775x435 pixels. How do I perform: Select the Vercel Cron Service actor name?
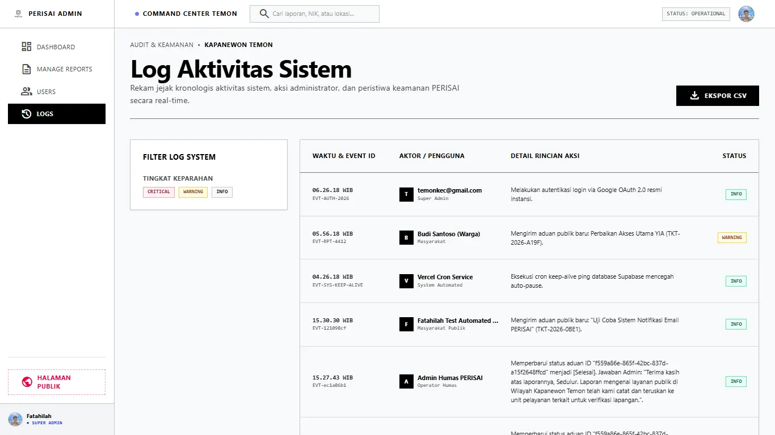click(x=445, y=277)
